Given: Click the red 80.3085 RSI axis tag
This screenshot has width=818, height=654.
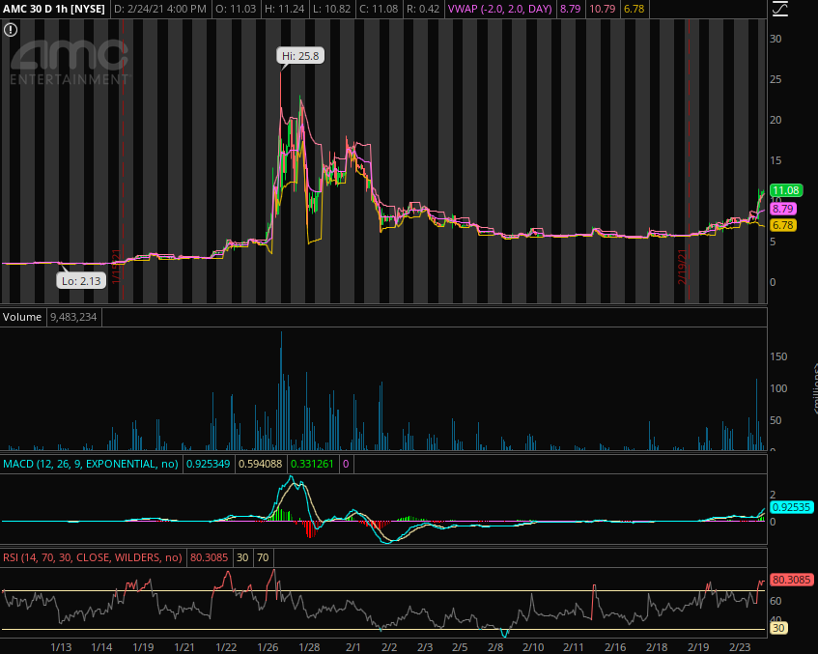Looking at the screenshot, I should coord(791,580).
